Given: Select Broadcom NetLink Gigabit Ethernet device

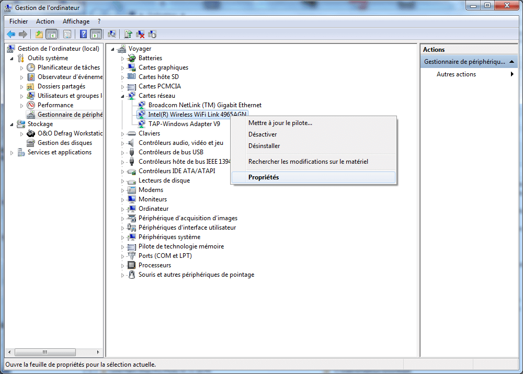Looking at the screenshot, I should pos(205,105).
